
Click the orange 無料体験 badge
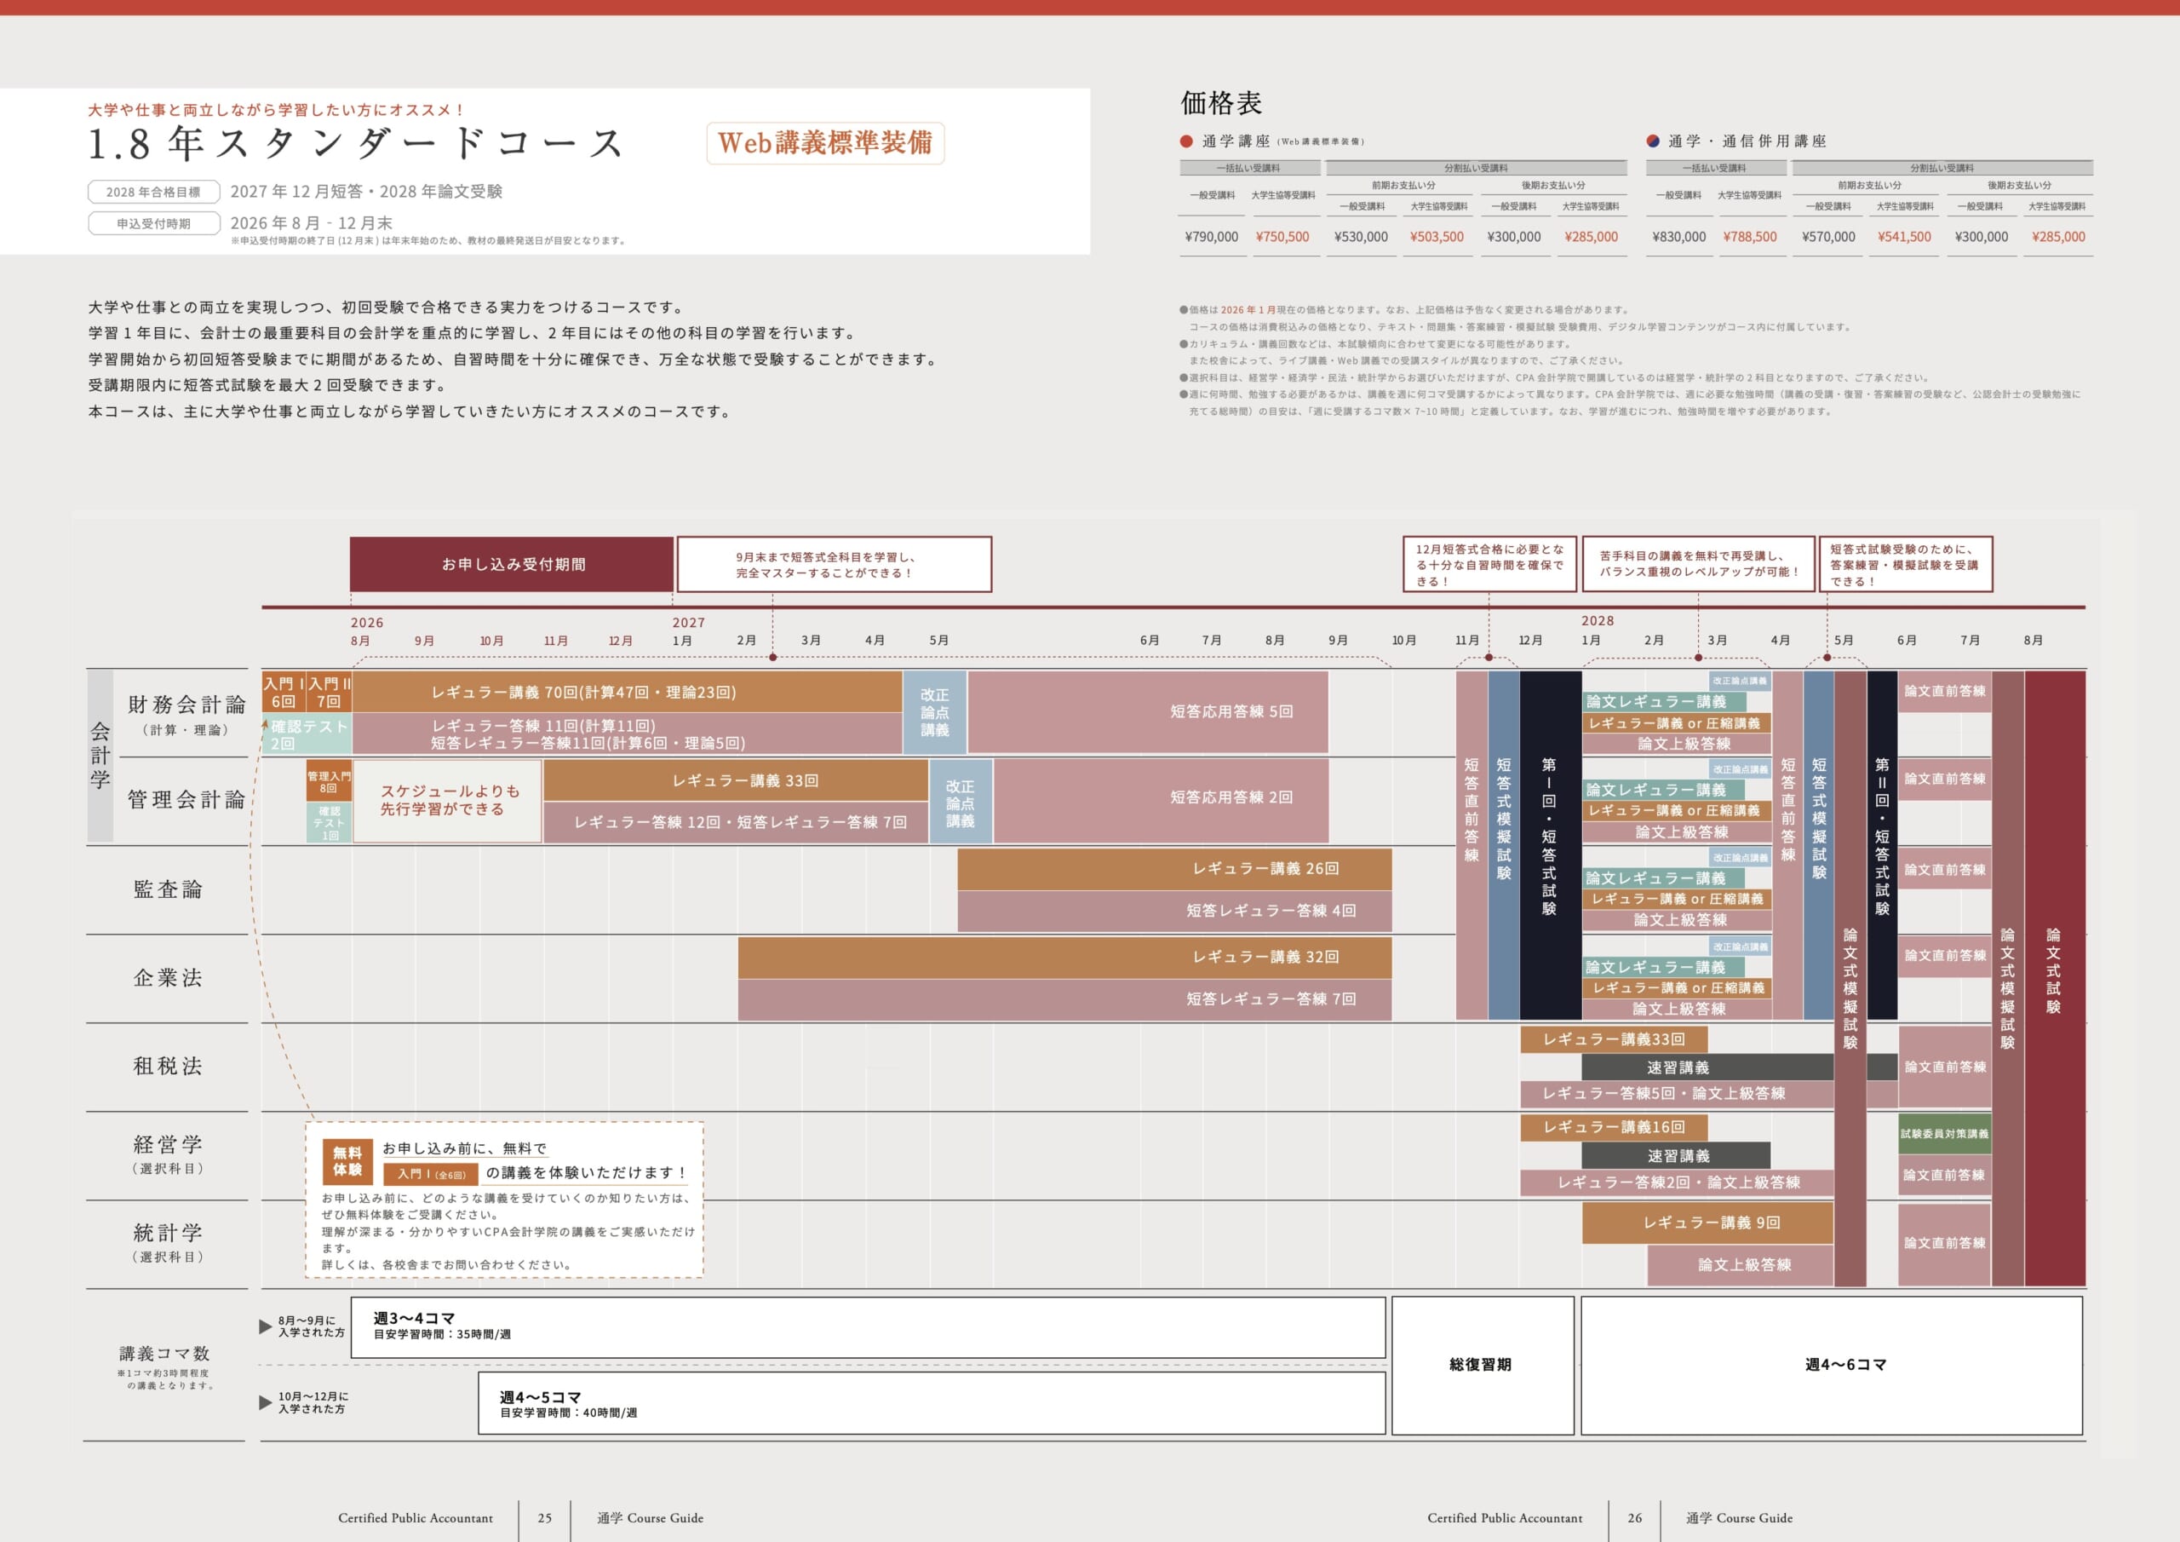coord(347,1161)
